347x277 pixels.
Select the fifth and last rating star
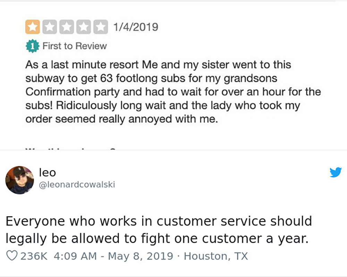(x=100, y=27)
